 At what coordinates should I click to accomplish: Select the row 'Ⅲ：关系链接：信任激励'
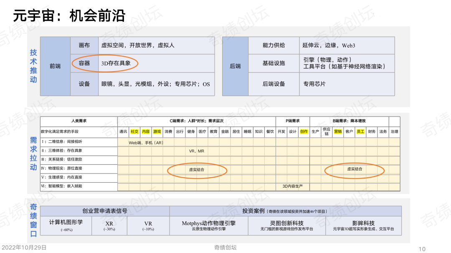click(x=79, y=159)
